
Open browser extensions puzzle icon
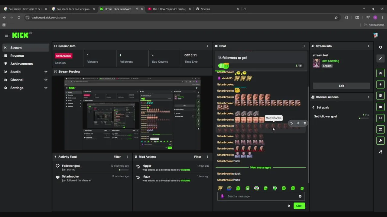pyautogui.click(x=346, y=17)
